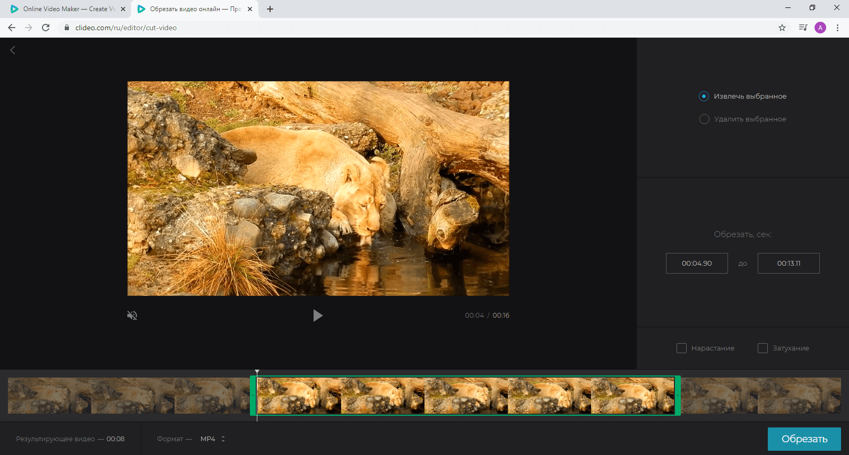
Task: Open the purple profile avatar
Action: (820, 28)
